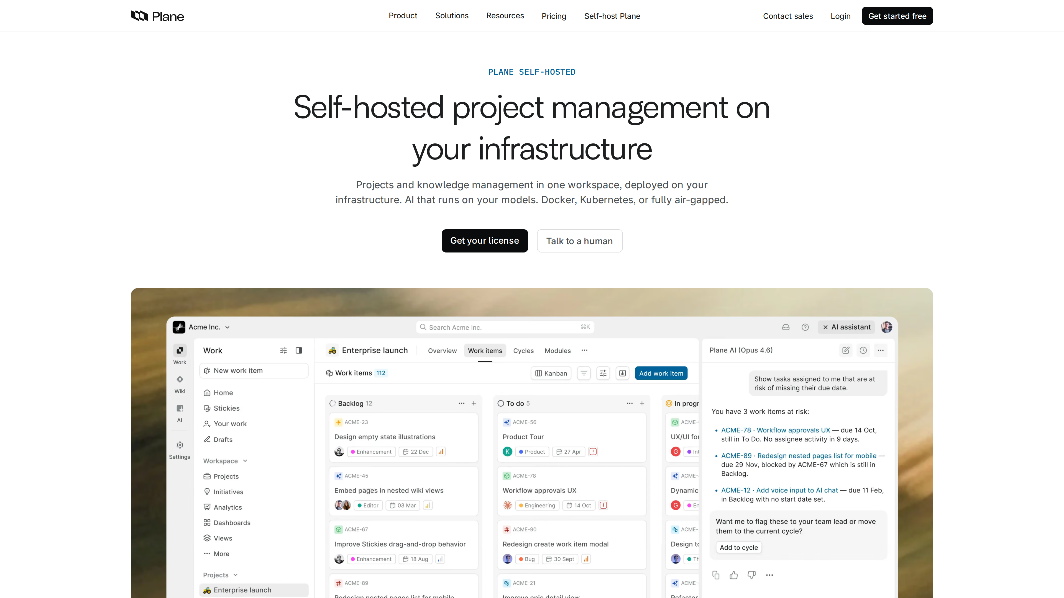Close the AI assistant using its X
Screen dimensions: 1064x598
click(825, 327)
